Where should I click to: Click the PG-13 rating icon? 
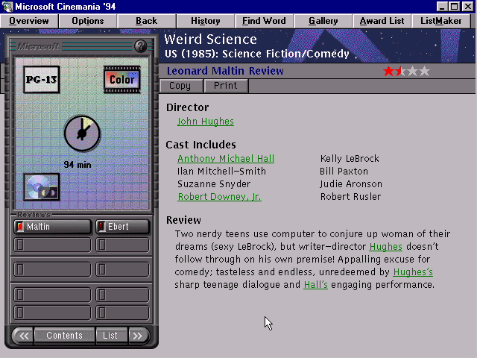tap(42, 80)
